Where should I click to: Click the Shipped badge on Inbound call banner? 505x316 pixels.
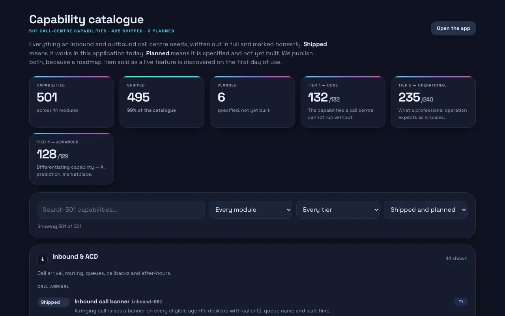54,302
